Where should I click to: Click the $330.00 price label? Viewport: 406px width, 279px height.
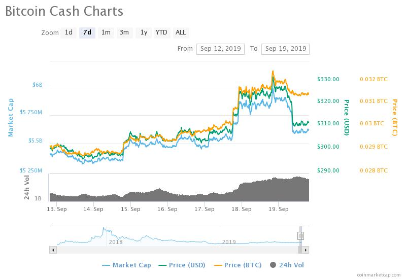(328, 79)
